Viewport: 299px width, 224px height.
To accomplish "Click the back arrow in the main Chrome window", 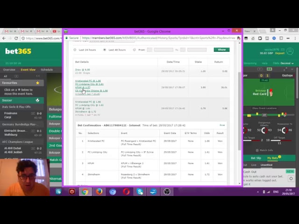I will tap(4, 38).
